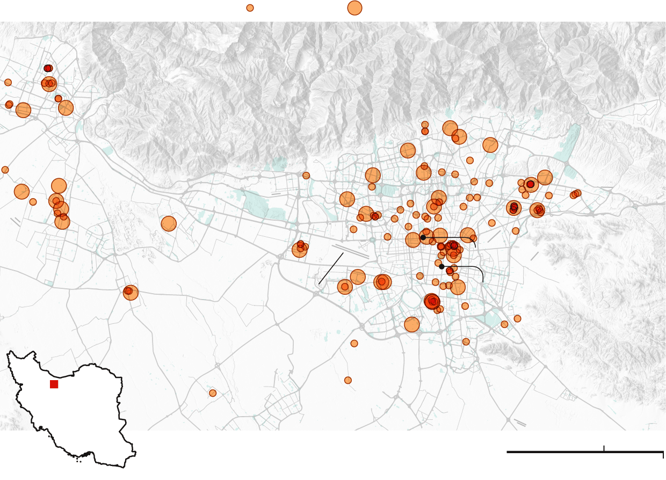The height and width of the screenshot is (480, 666).
Task: Select the red square on the Iran inset map
Action: point(54,384)
